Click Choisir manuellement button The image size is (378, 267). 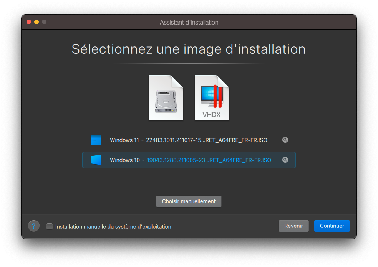click(x=189, y=201)
